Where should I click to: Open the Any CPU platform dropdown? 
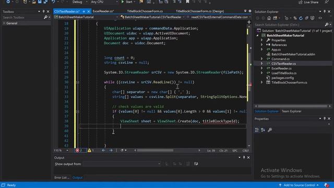[x=104, y=2]
